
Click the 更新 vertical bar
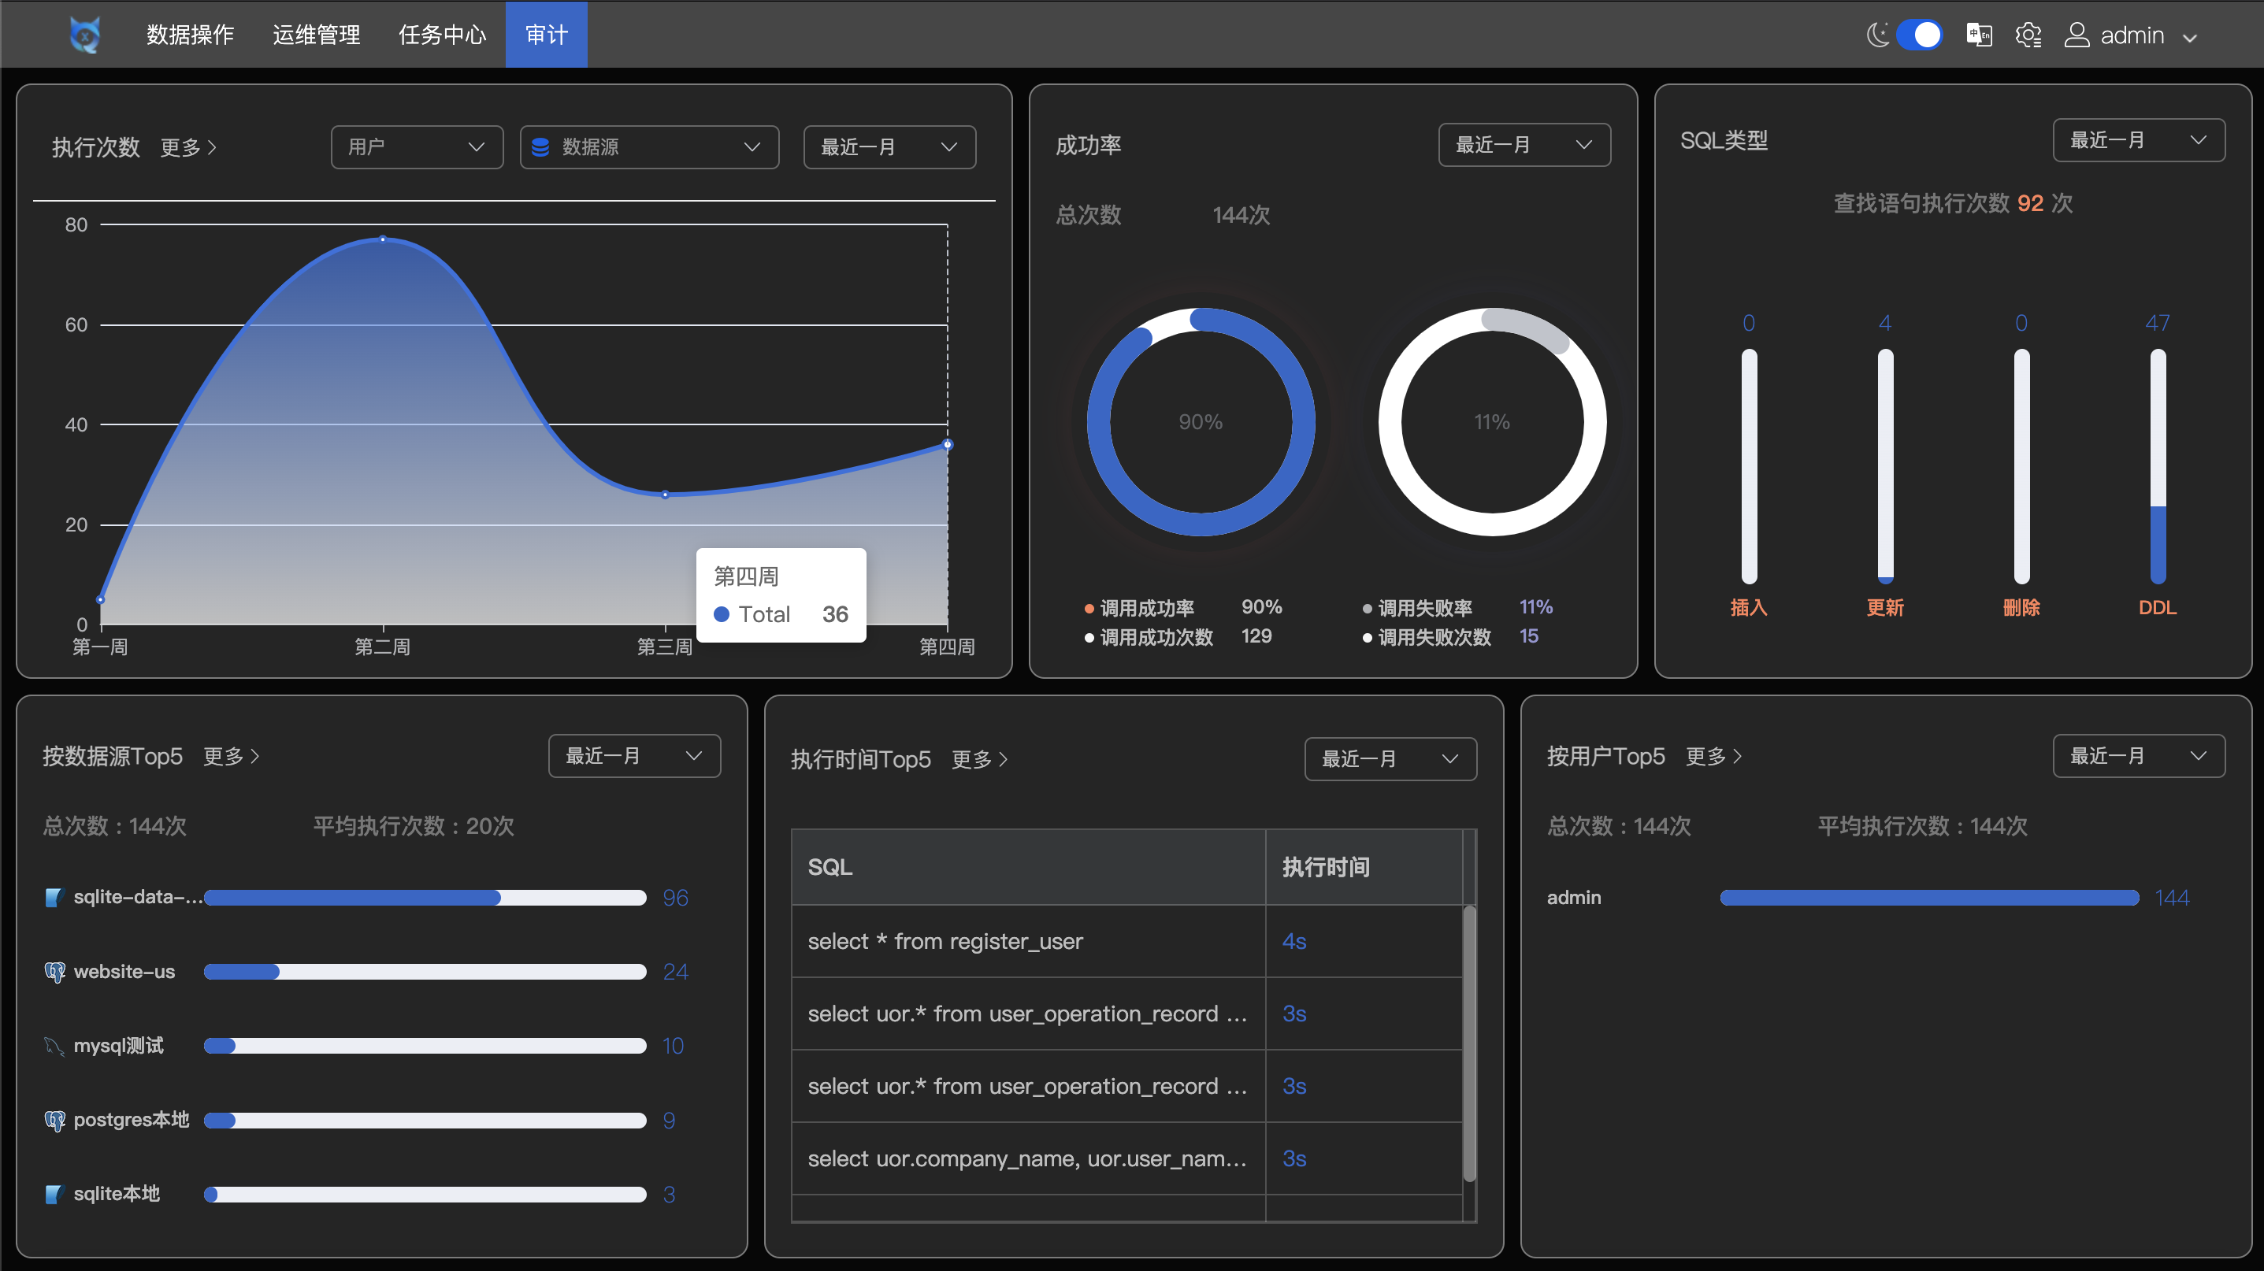pos(1885,466)
